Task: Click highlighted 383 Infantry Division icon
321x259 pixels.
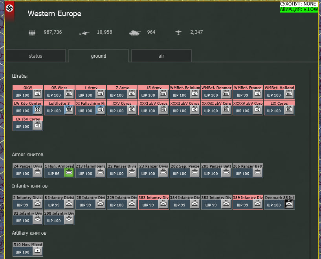Action: click(x=163, y=204)
